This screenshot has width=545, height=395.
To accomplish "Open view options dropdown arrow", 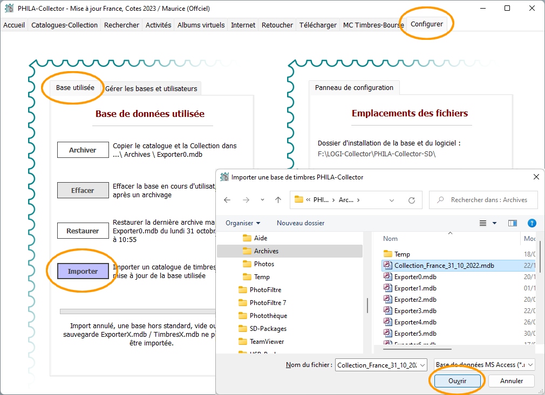I will click(x=494, y=223).
